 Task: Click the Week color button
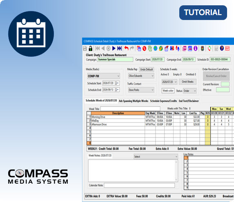(x=168, y=91)
